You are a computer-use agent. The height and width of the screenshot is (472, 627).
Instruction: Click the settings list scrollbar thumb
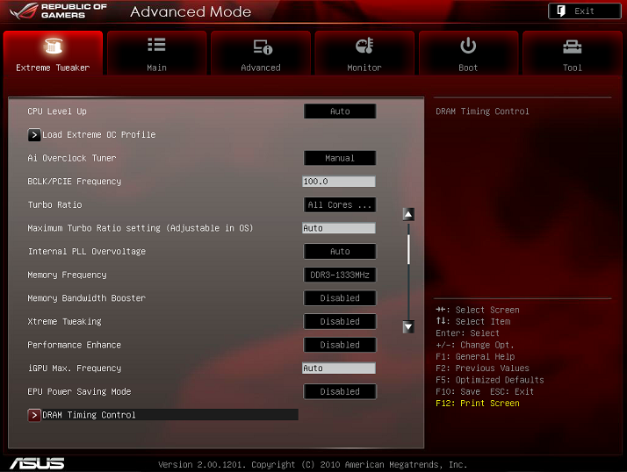(x=408, y=249)
